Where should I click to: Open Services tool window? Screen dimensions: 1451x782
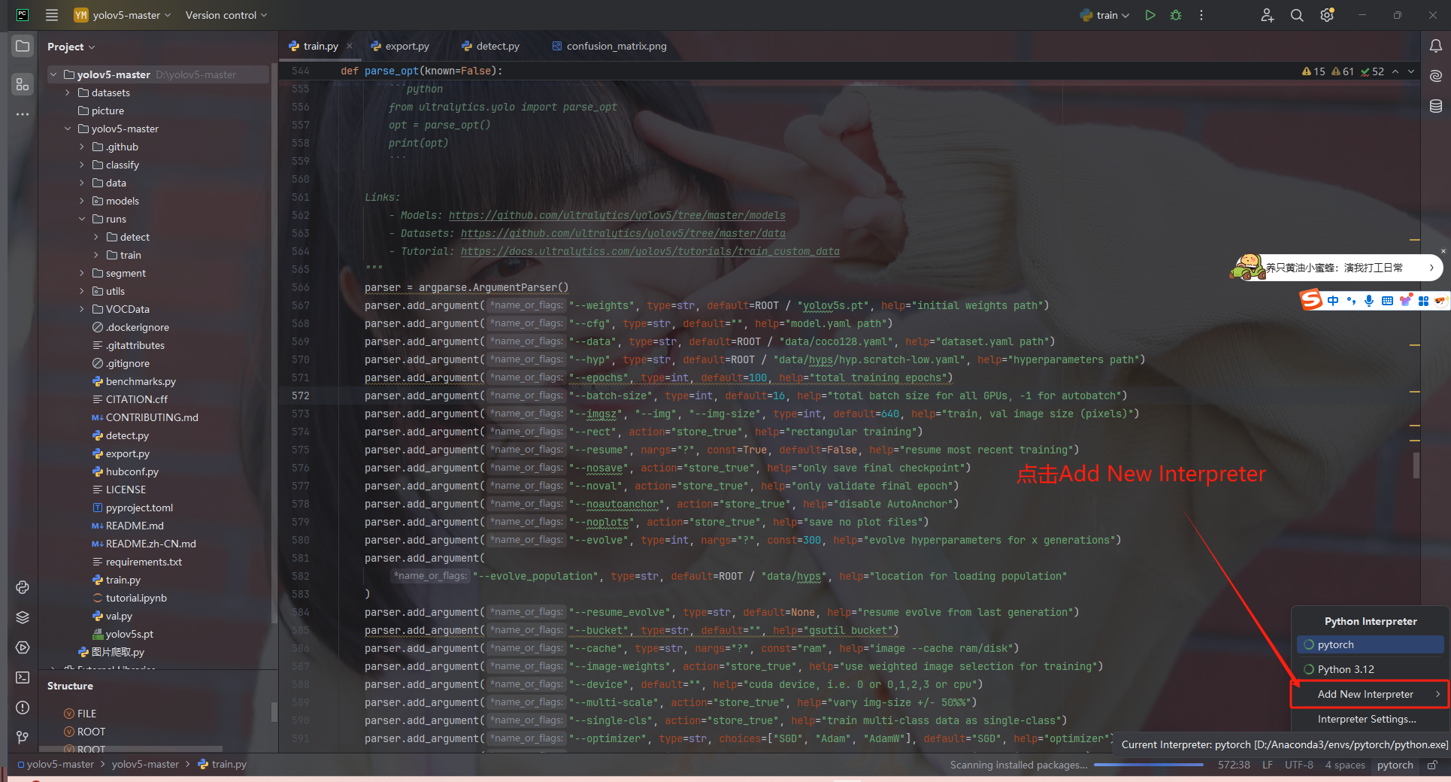pyautogui.click(x=23, y=647)
